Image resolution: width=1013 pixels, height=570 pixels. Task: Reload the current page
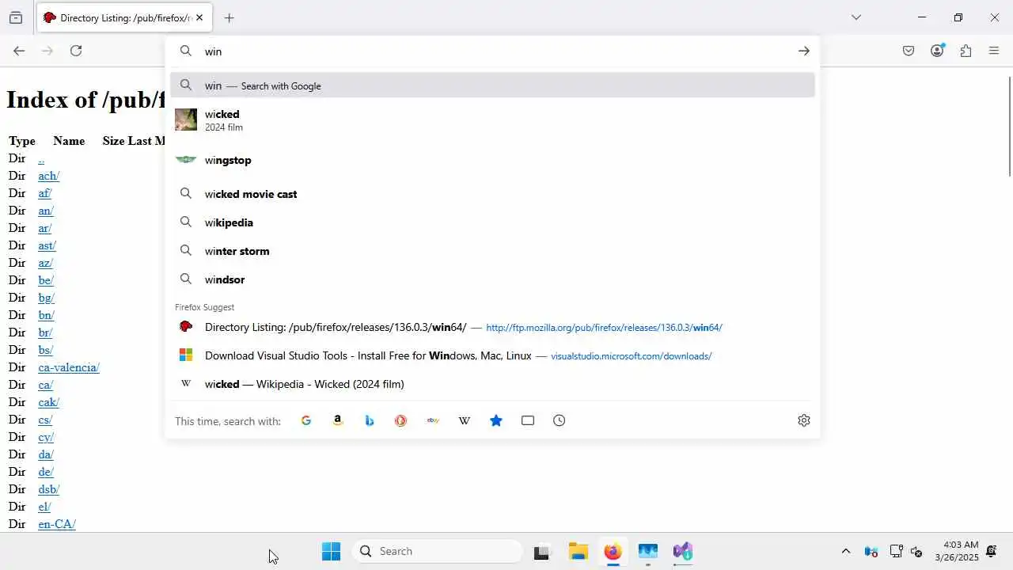click(x=76, y=51)
